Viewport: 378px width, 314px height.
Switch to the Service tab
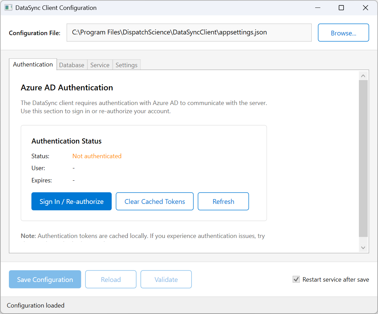coord(100,65)
